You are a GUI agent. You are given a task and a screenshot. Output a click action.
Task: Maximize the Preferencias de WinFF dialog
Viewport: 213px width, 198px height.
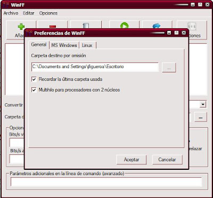[176, 32]
